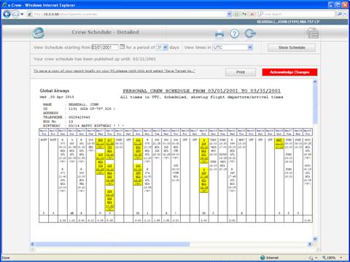Click the vertical scrollbar down arrow

pos(315,239)
